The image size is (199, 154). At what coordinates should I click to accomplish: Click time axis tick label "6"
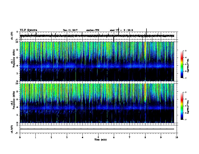click(x=114, y=137)
